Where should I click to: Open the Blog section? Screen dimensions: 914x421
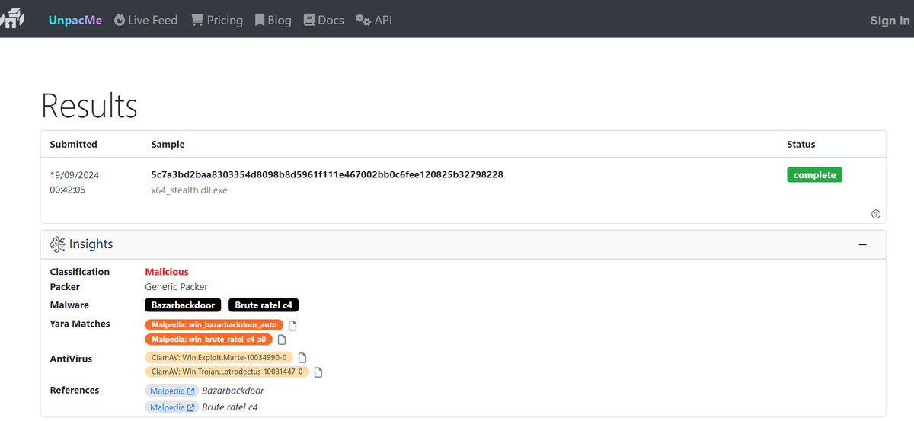pyautogui.click(x=273, y=20)
